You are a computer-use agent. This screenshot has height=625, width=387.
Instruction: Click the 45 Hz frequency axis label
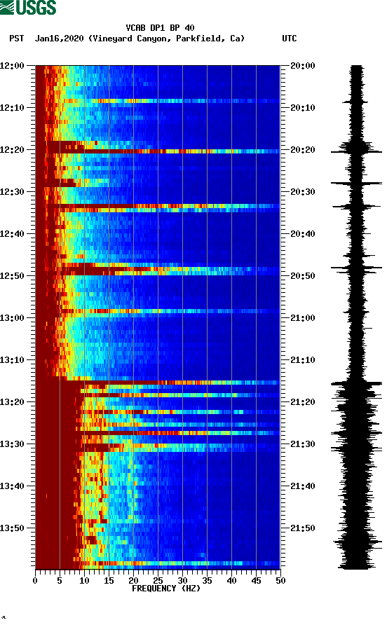[x=256, y=581]
